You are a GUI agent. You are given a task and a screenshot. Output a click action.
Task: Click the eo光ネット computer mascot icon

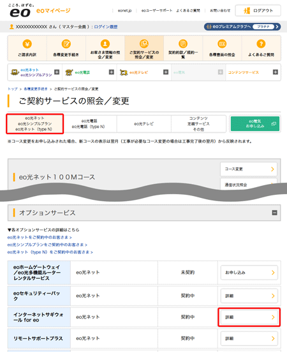pos(15,73)
